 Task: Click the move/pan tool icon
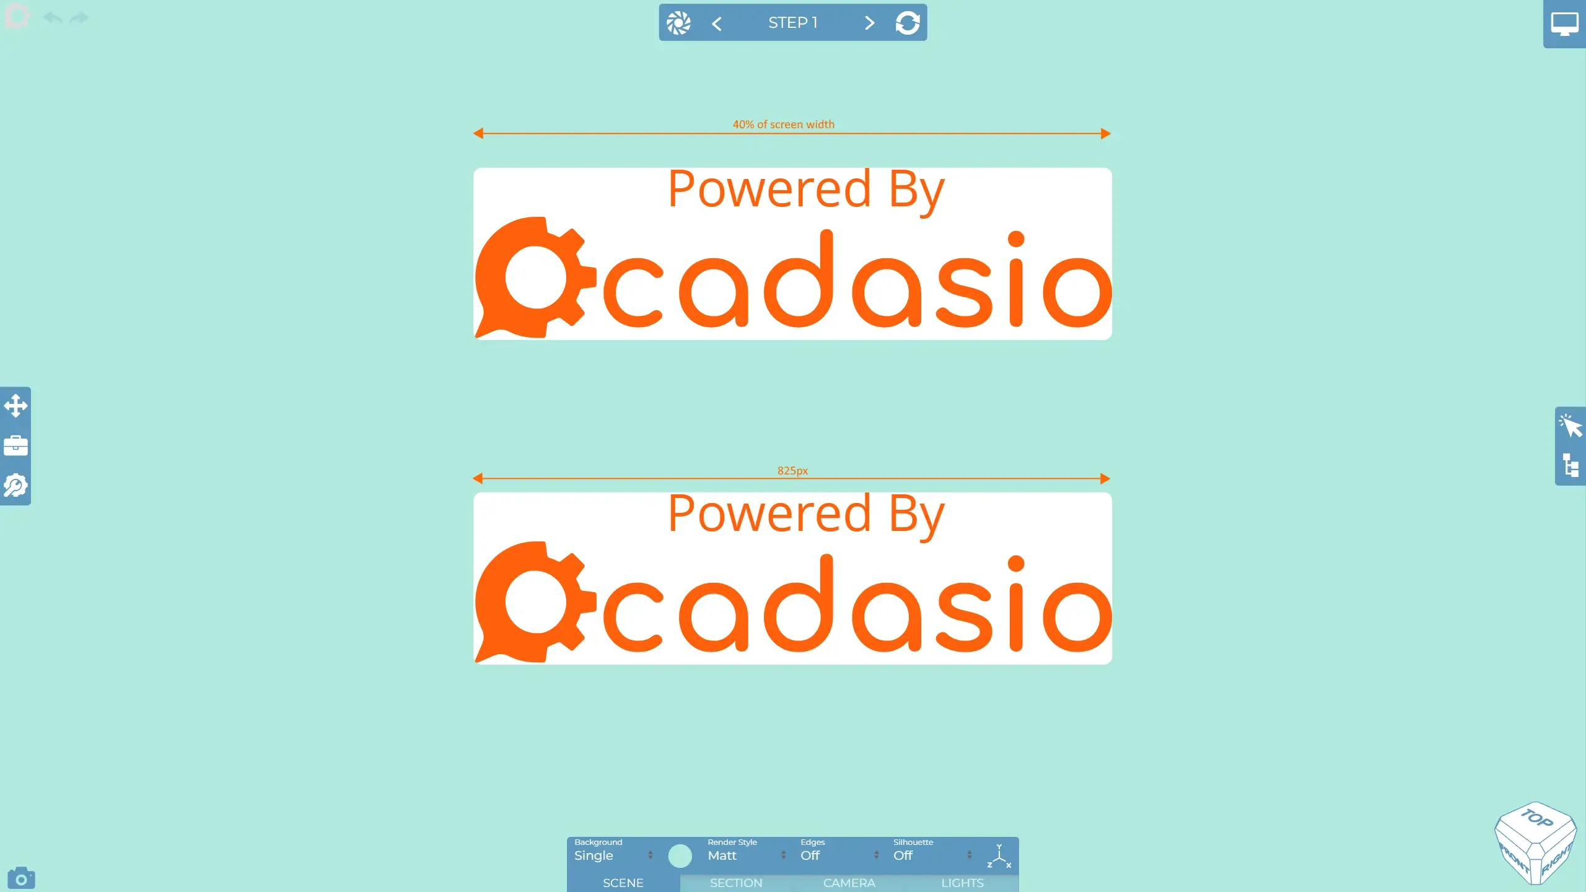[15, 405]
